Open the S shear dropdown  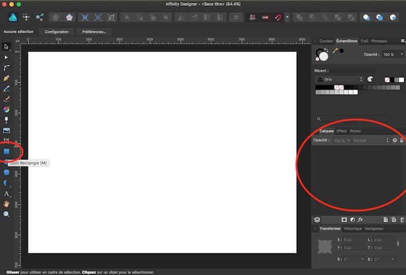tap(393, 259)
